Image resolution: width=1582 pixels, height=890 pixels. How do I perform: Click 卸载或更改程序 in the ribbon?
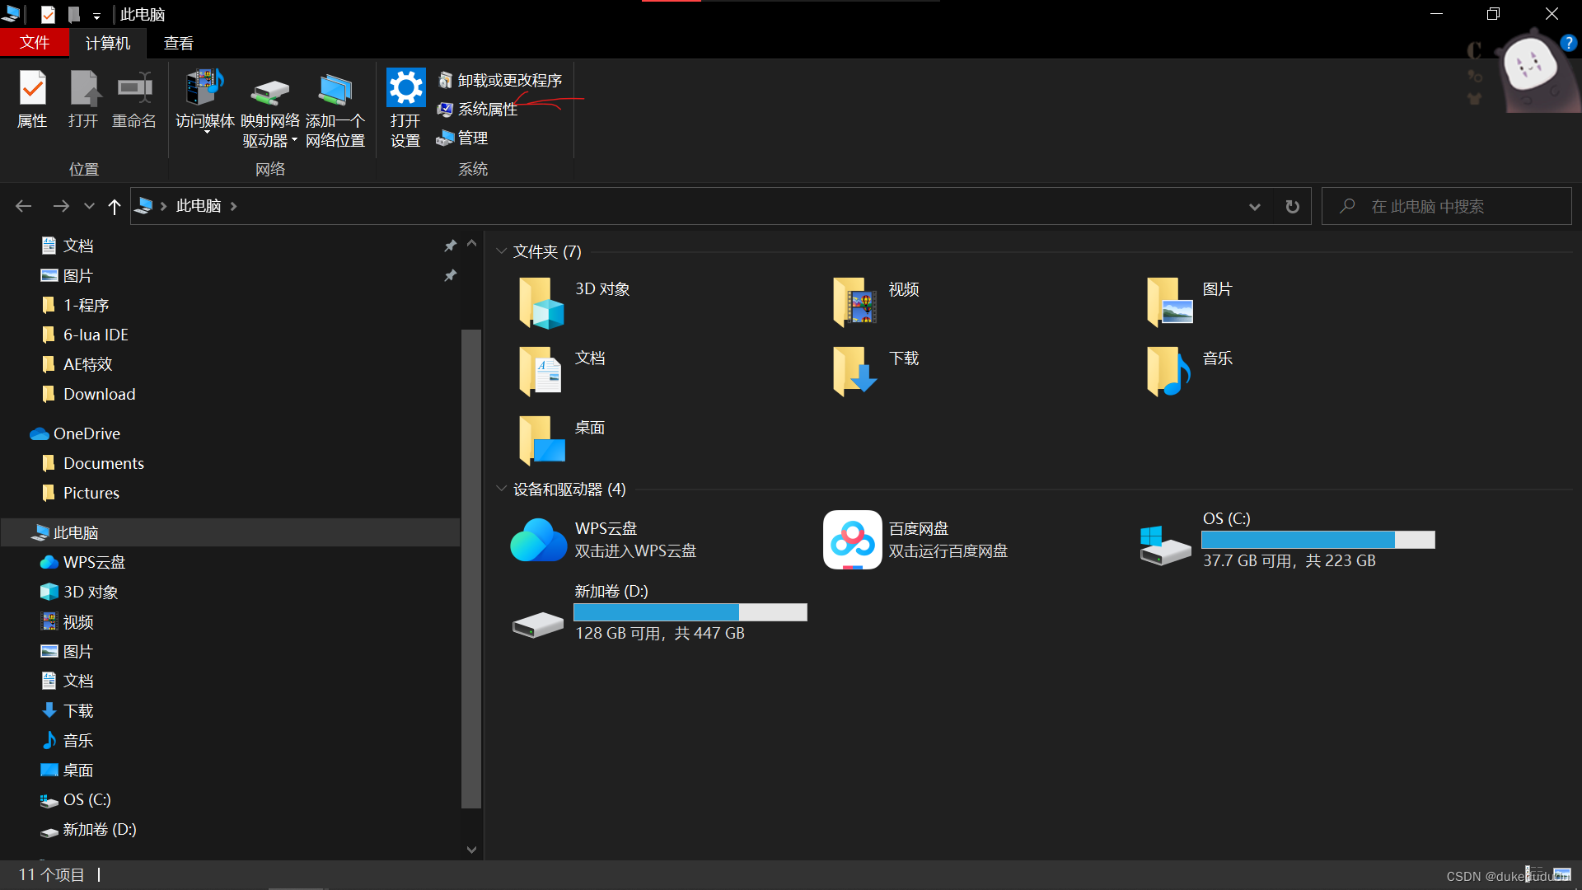(508, 80)
